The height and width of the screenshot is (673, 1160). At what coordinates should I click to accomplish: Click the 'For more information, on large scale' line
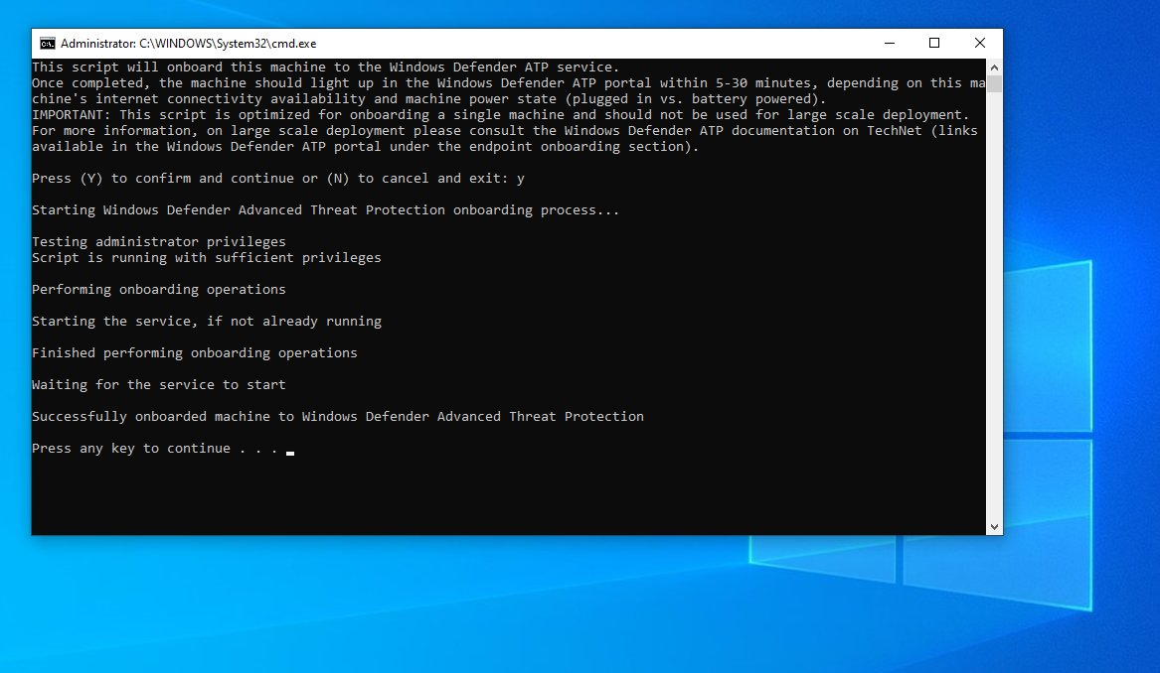click(x=505, y=131)
